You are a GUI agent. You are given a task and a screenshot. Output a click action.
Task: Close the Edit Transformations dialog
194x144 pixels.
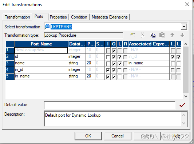(x=187, y=5)
